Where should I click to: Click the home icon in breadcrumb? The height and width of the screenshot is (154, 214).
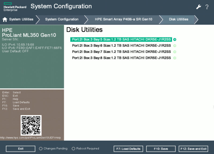point(5,19)
